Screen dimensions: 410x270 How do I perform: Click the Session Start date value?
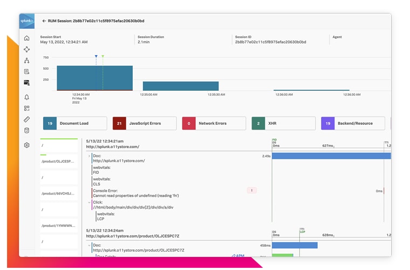click(x=64, y=42)
